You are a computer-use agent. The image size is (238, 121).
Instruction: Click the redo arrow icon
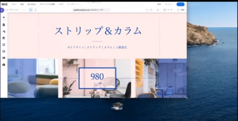151,10
